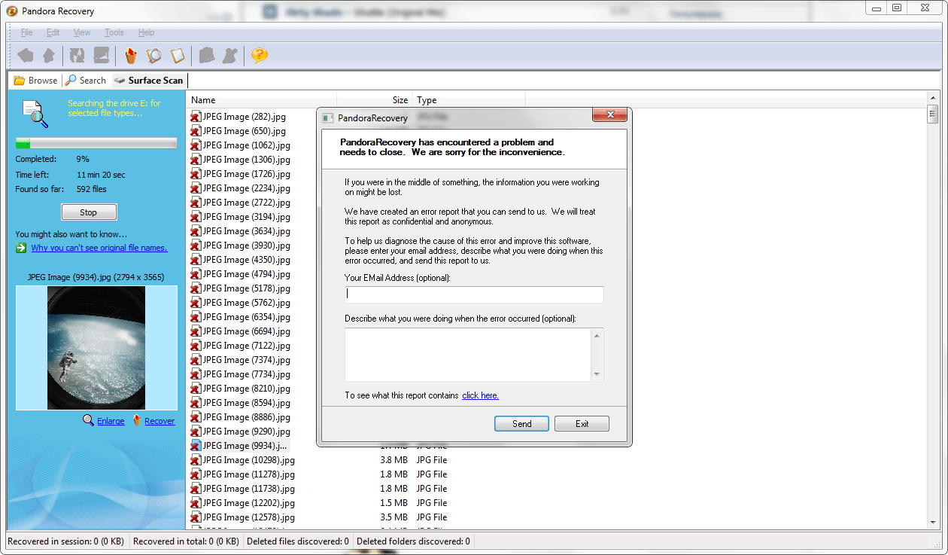This screenshot has width=948, height=555.
Task: Click the Enlarge preview link
Action: coord(111,421)
